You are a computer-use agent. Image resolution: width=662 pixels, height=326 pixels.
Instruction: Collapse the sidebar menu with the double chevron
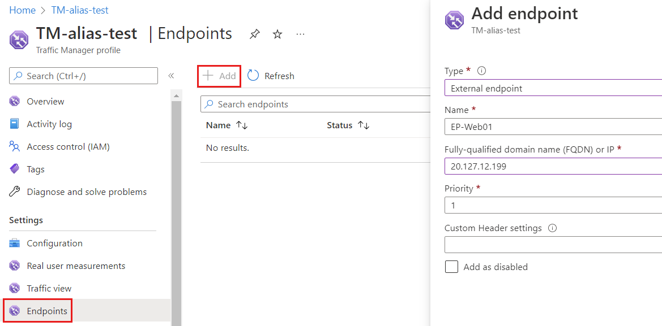[171, 76]
